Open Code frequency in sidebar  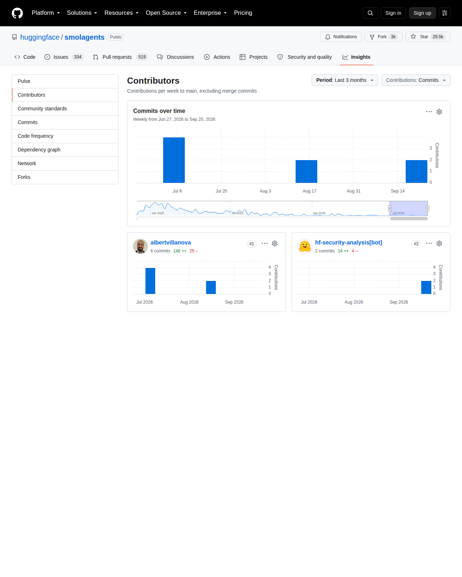(x=65, y=136)
